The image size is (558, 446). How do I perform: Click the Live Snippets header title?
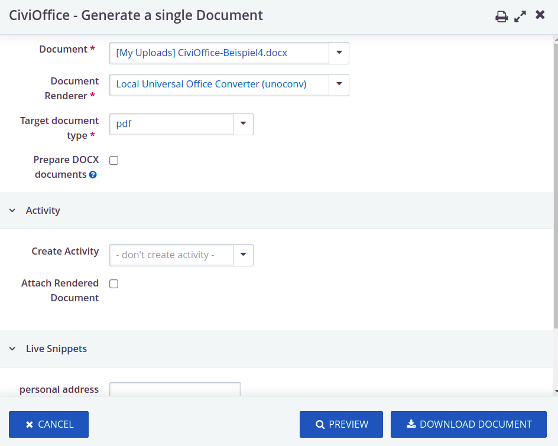click(56, 349)
